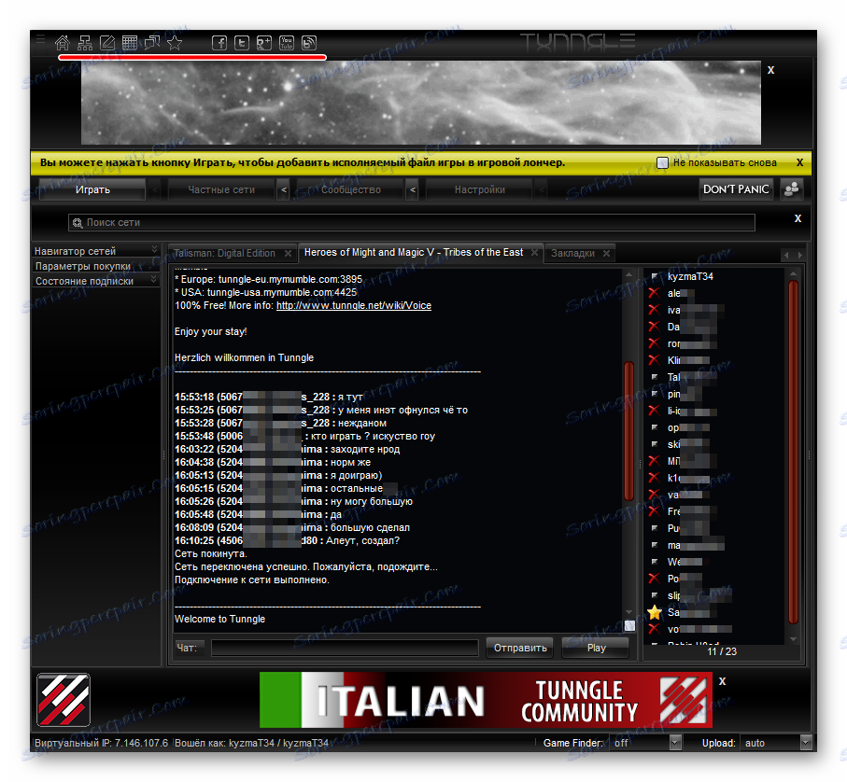Close the top space banner with X
This screenshot has width=847, height=782.
tap(770, 70)
